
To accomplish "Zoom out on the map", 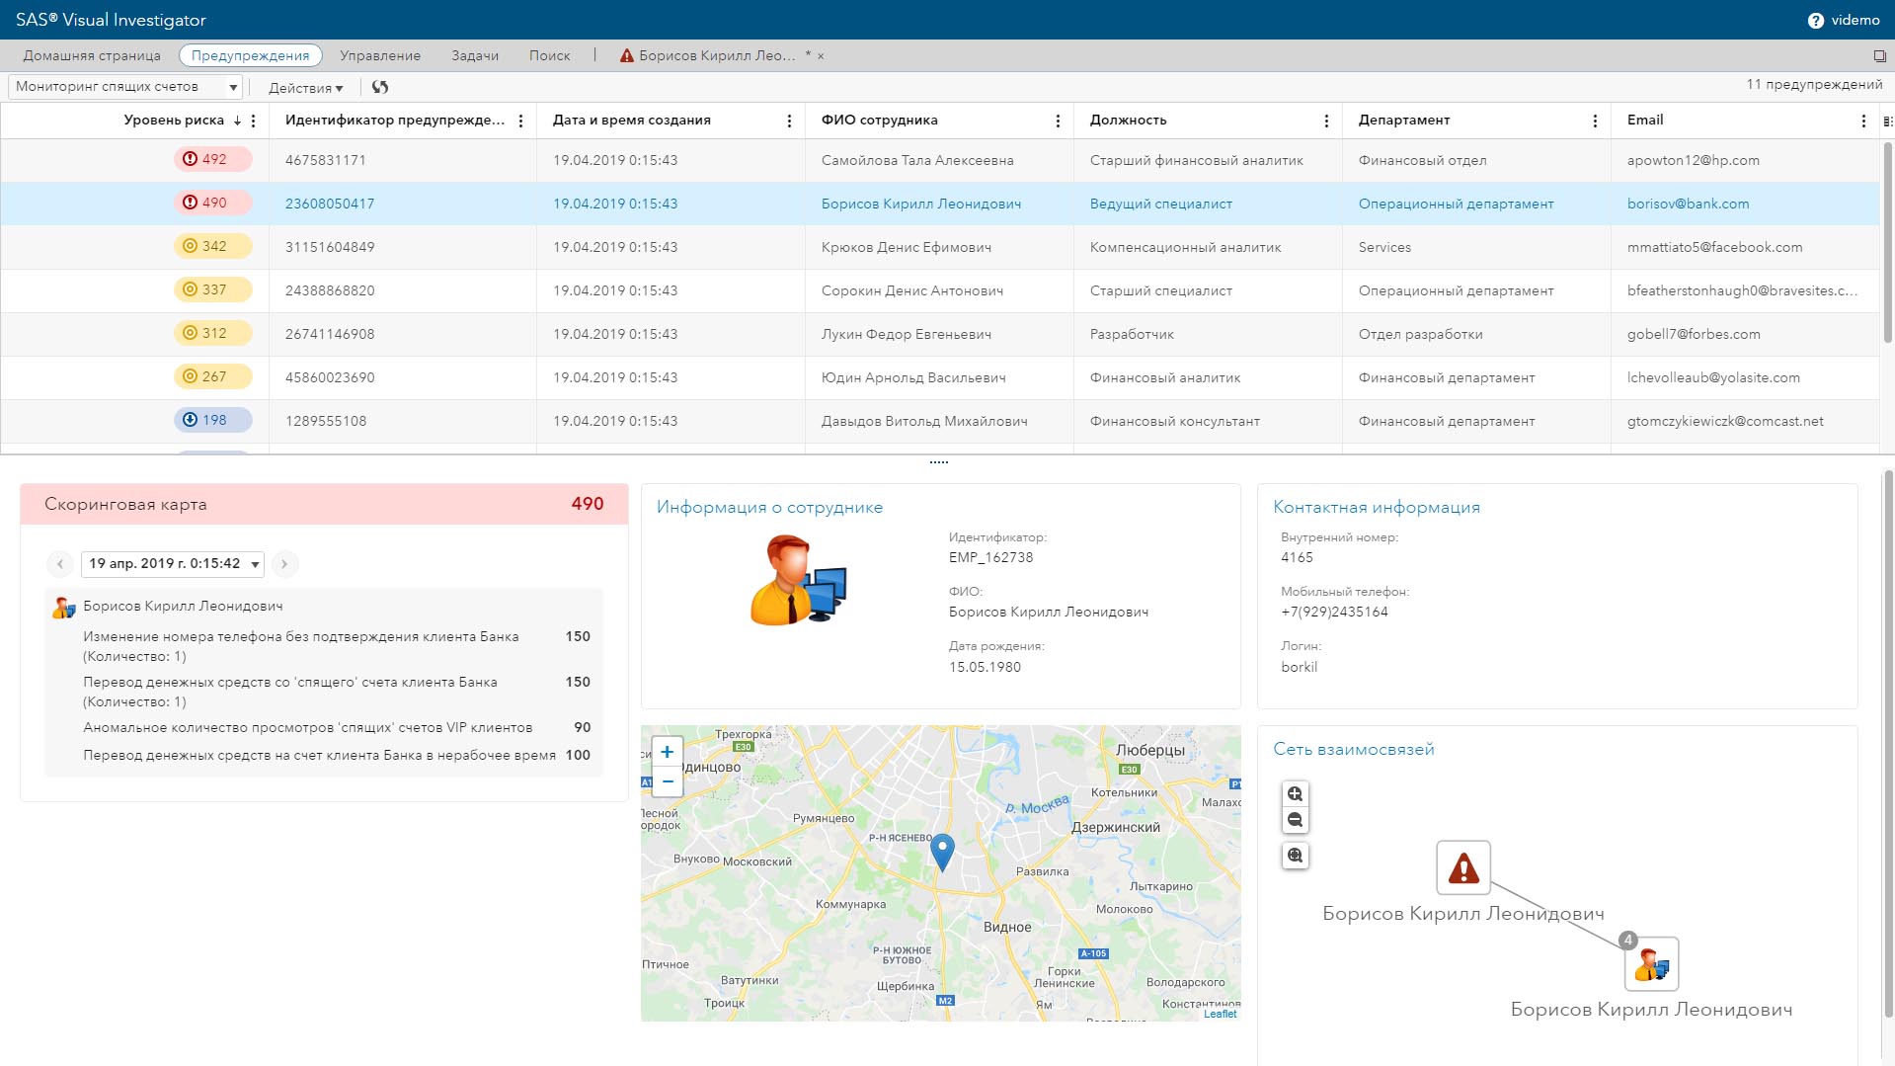I will point(668,781).
